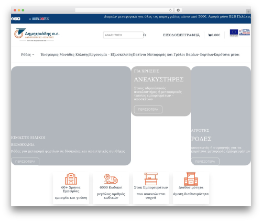This screenshot has width=262, height=222.
Task: Open the Καρότσια menu item
Action: 226,55
